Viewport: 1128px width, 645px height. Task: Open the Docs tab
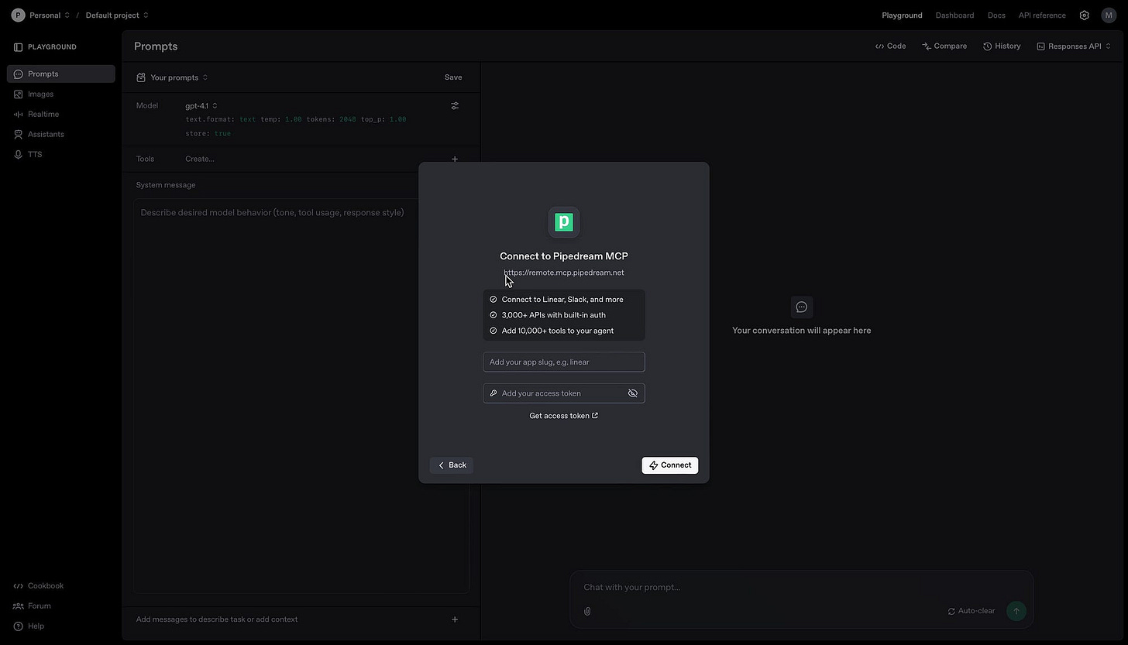(996, 15)
